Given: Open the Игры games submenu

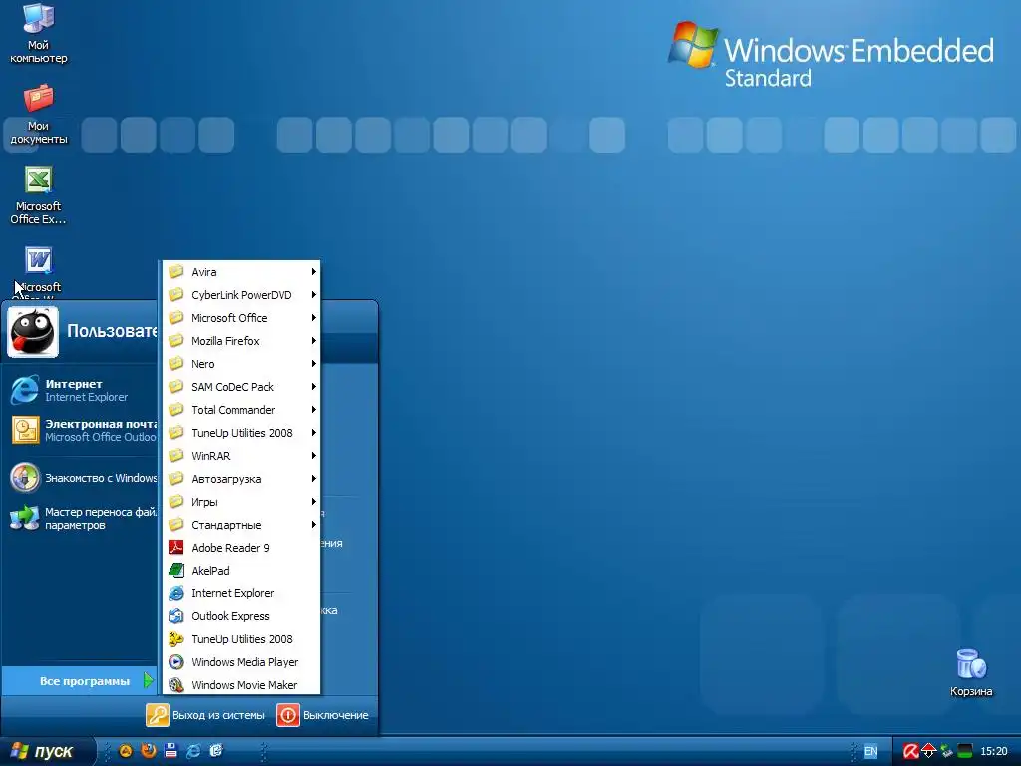Looking at the screenshot, I should (241, 502).
